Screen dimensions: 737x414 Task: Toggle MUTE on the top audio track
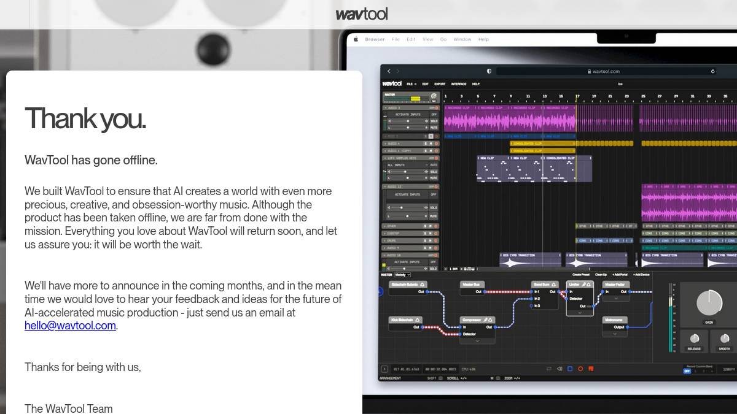(x=434, y=127)
